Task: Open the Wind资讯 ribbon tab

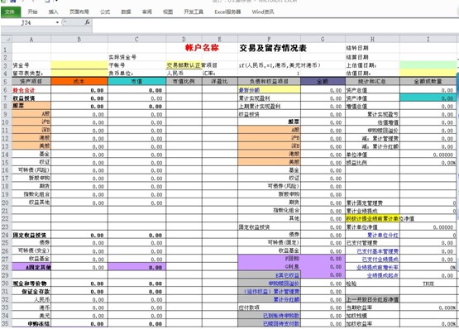Action: tap(262, 12)
